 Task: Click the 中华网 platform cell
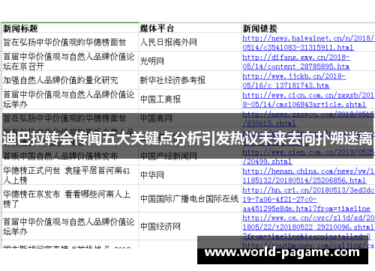tap(190, 175)
